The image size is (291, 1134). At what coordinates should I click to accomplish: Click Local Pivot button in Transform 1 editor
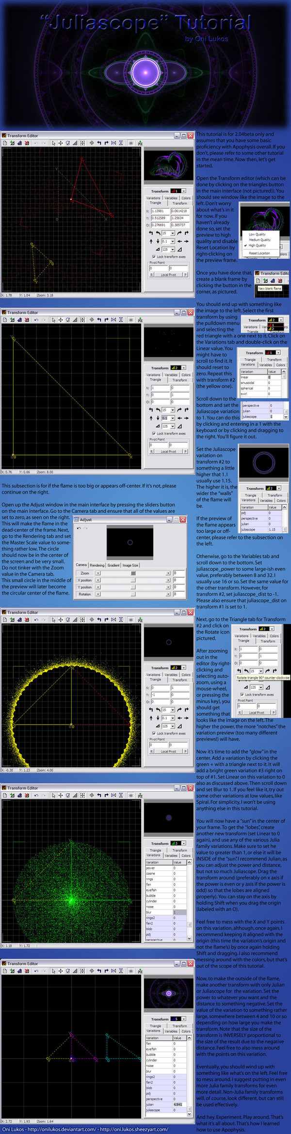[168, 274]
